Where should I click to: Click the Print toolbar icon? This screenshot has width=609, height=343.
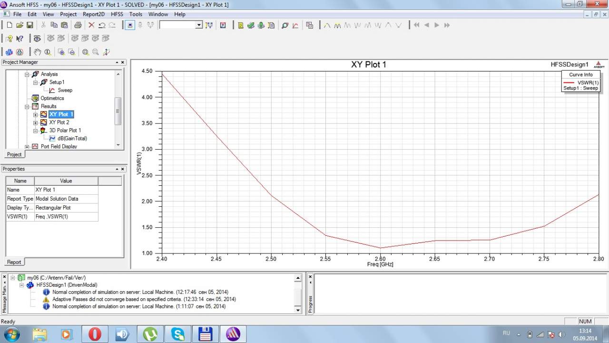pyautogui.click(x=78, y=25)
